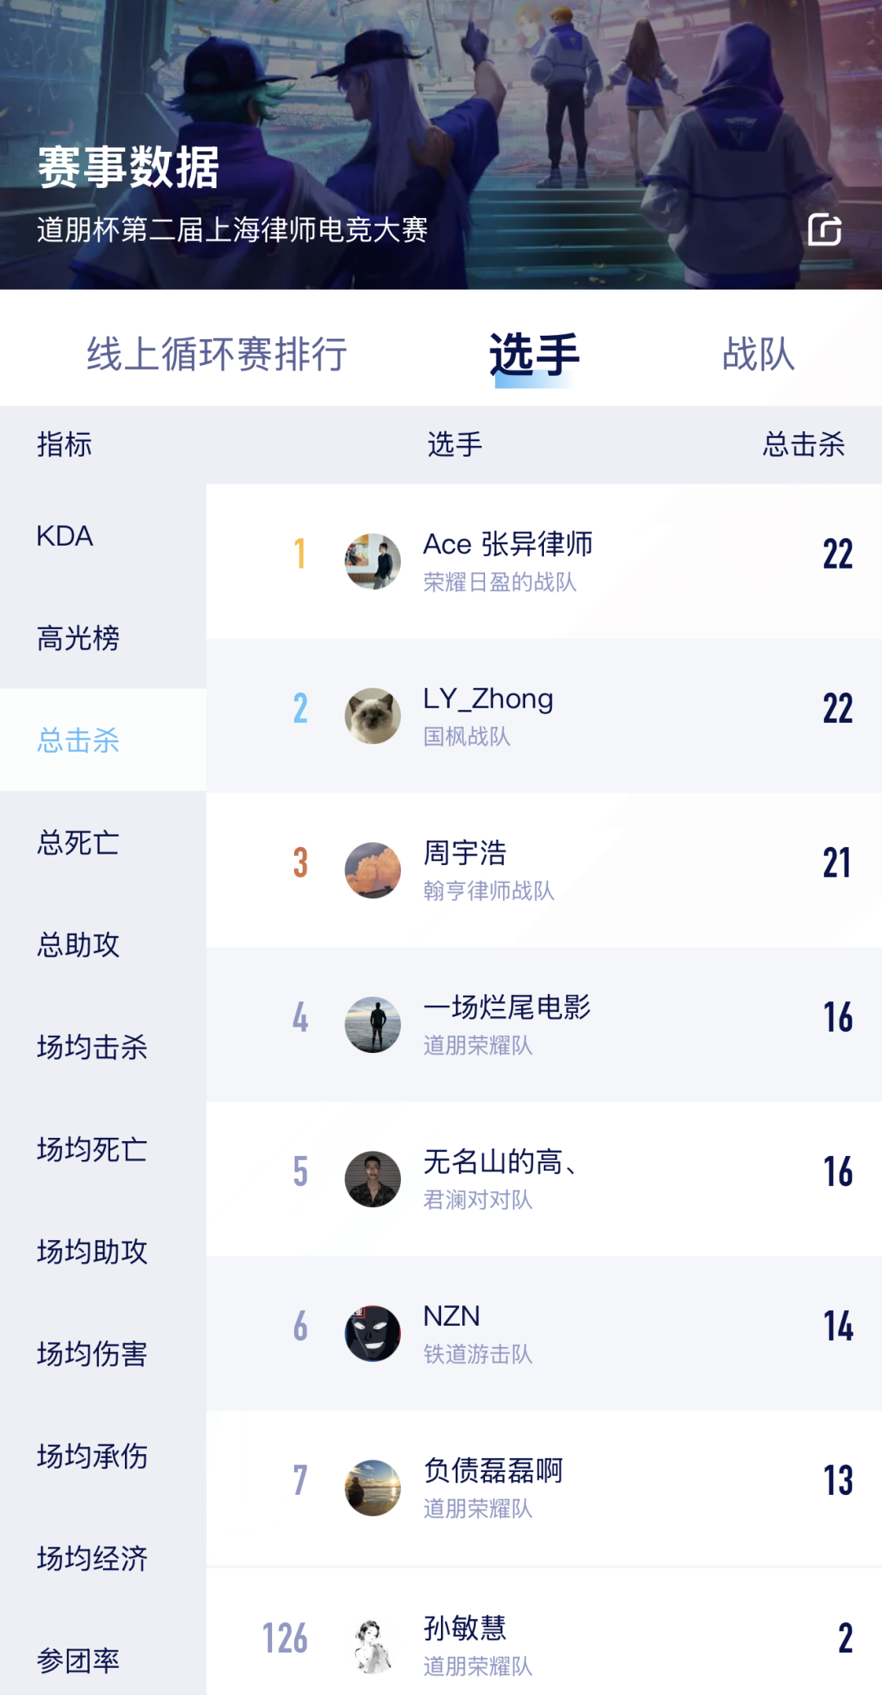The height and width of the screenshot is (1695, 882).
Task: Show 总助攻 ranking
Action: click(78, 944)
